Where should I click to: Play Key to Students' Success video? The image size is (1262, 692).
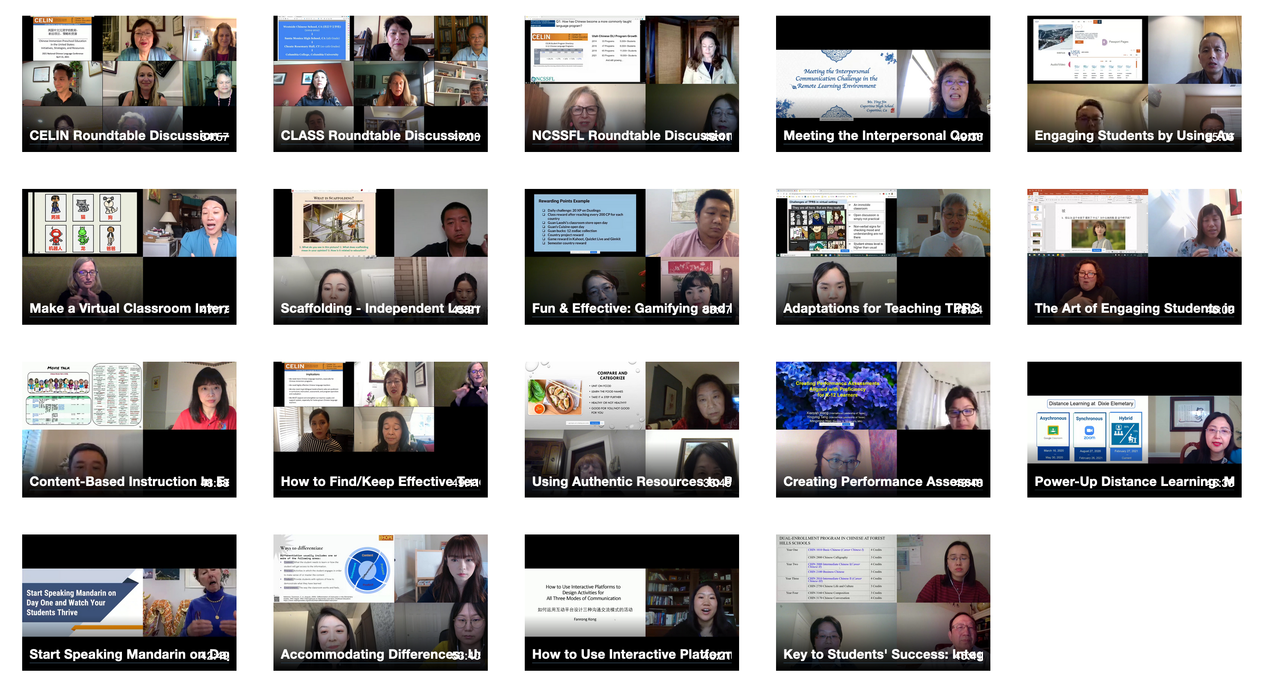(883, 602)
